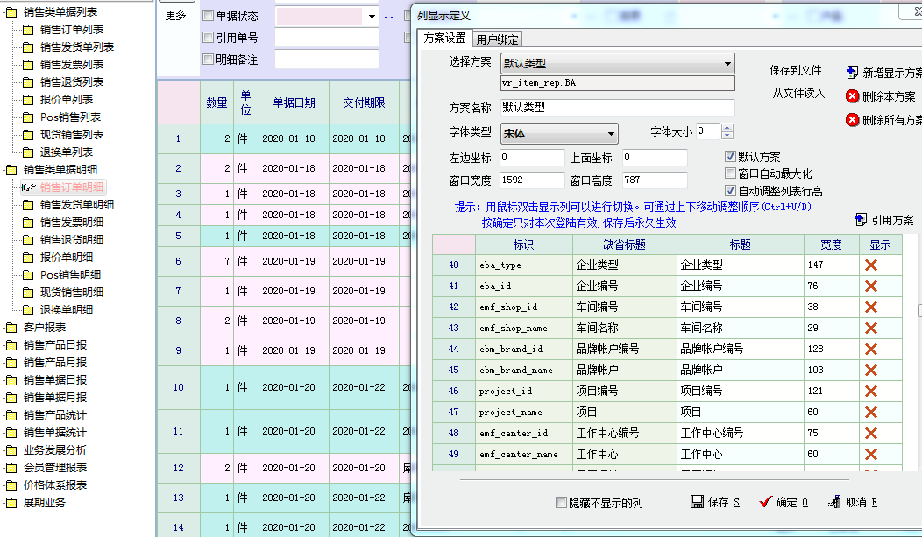The height and width of the screenshot is (537, 922).
Task: Click the 方案名称 input field
Action: click(x=616, y=107)
